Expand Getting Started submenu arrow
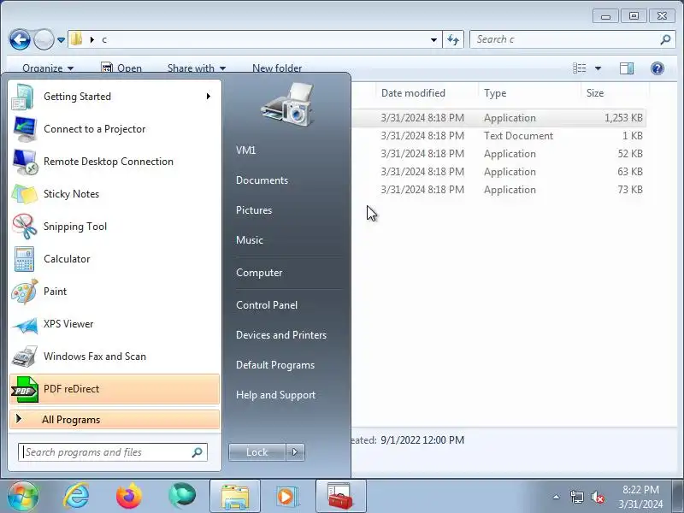The height and width of the screenshot is (513, 684). (x=209, y=97)
